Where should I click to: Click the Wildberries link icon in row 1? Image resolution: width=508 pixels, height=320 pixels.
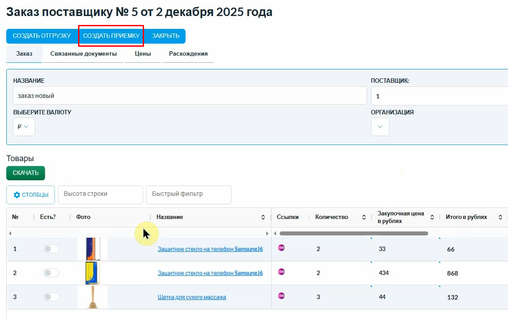pyautogui.click(x=281, y=248)
